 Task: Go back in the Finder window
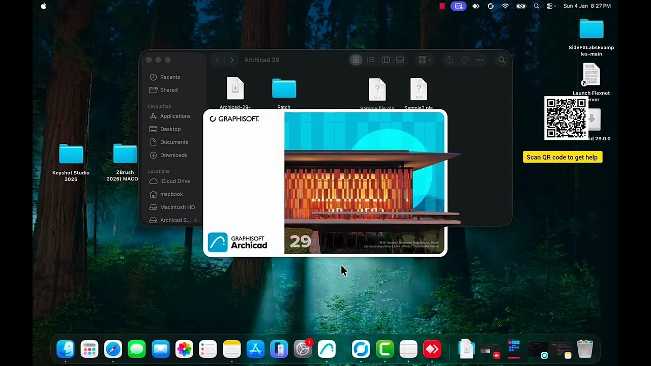(217, 60)
